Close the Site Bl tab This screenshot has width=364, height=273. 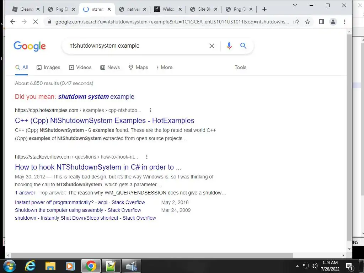coord(216,9)
